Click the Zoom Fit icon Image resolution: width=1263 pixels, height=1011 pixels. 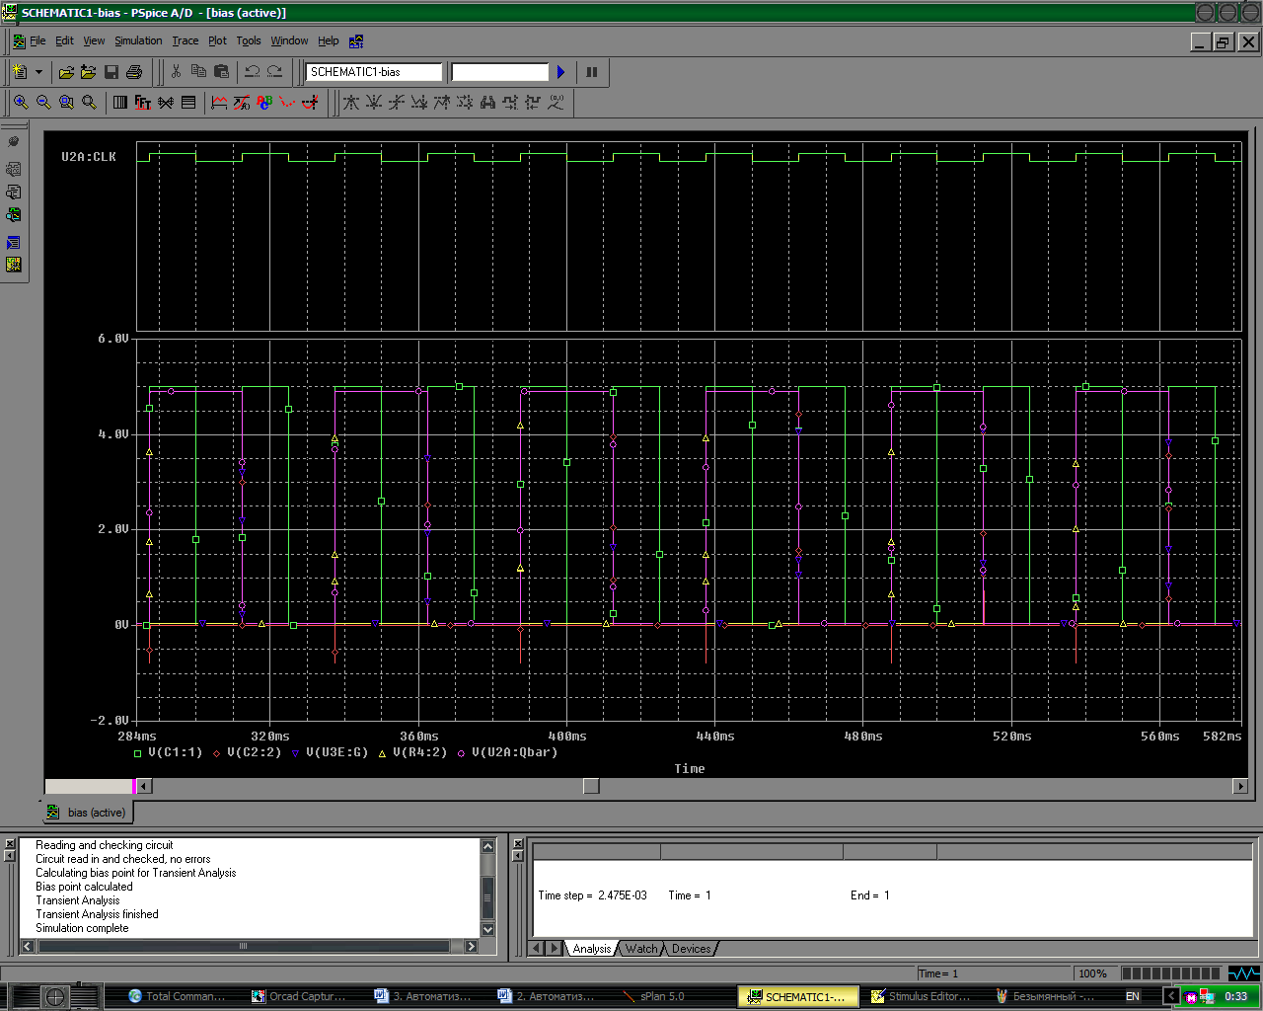click(89, 103)
